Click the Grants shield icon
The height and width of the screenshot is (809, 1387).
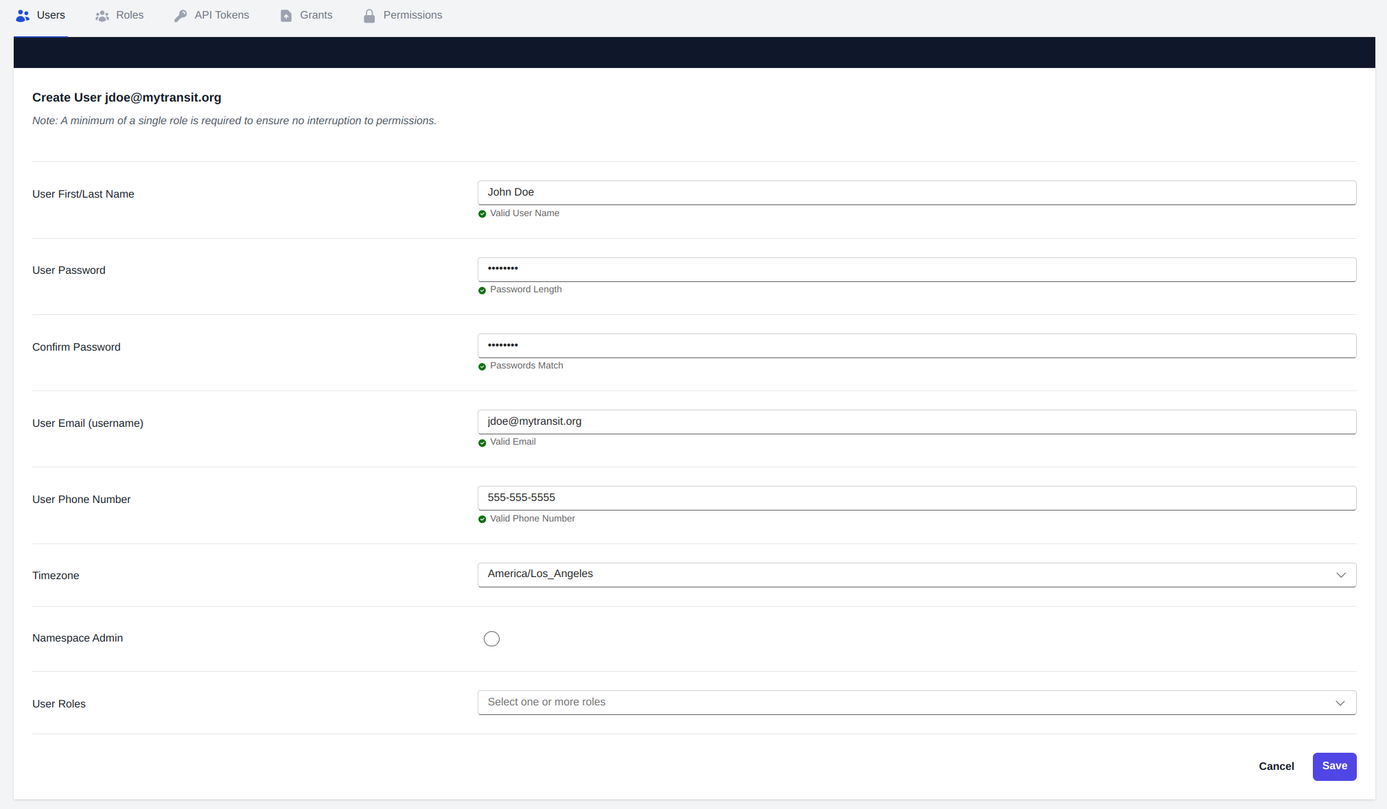tap(285, 14)
